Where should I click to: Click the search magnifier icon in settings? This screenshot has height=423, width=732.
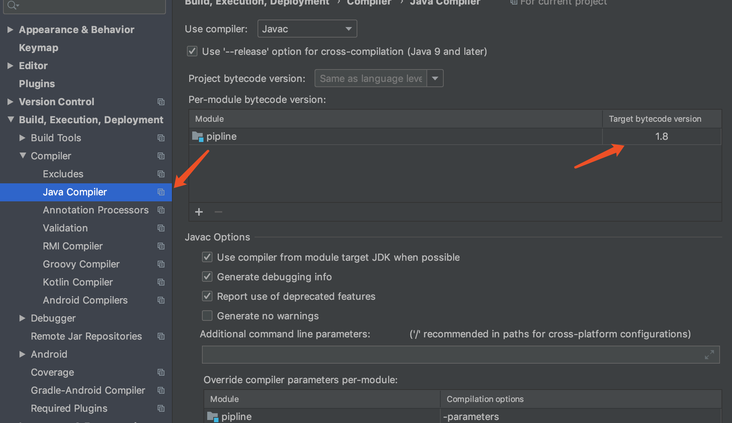pyautogui.click(x=12, y=5)
